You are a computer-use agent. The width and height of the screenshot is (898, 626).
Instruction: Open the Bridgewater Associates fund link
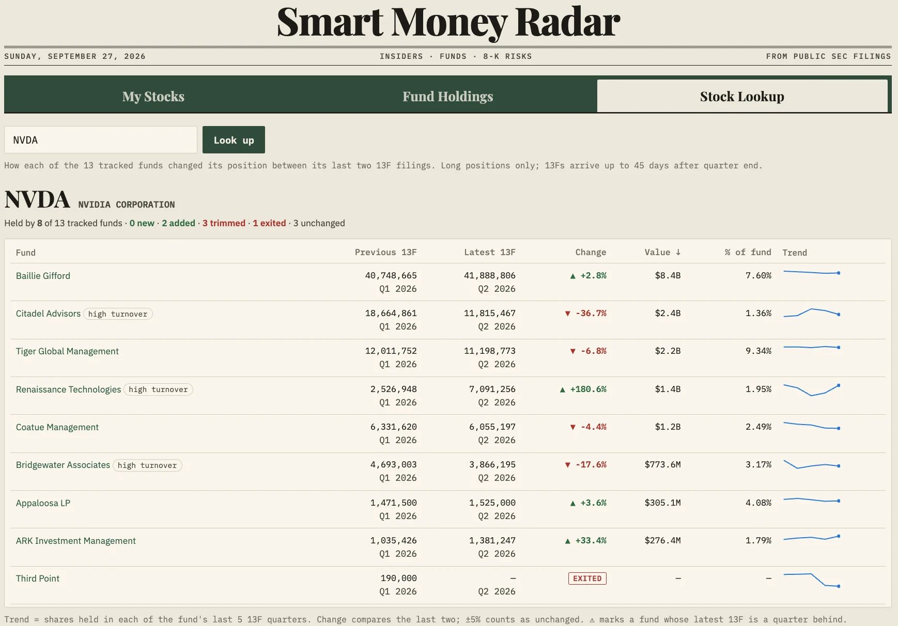click(x=63, y=465)
